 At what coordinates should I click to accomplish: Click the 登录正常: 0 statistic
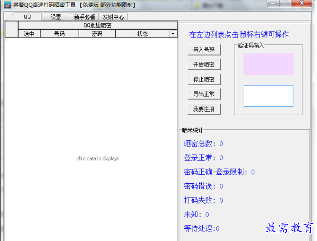click(203, 158)
